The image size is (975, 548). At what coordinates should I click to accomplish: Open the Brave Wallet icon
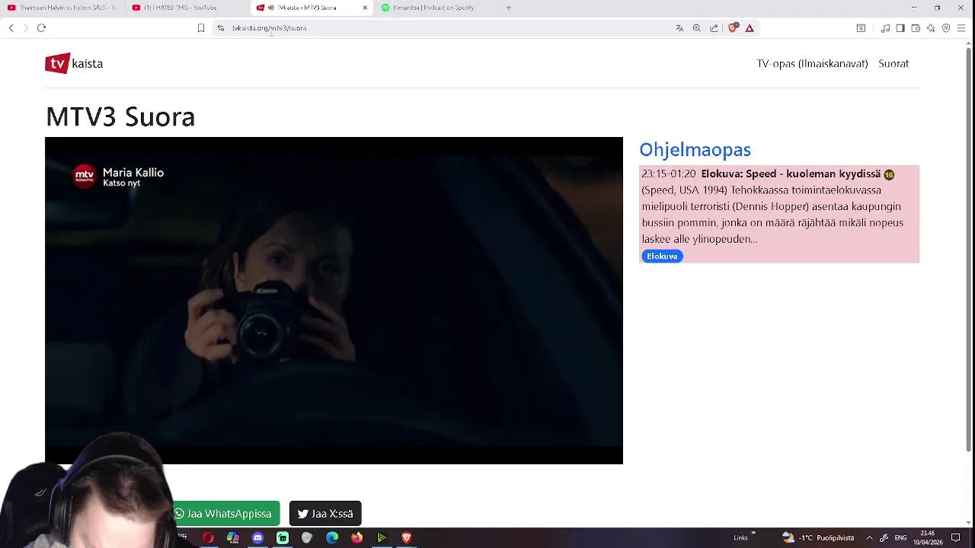click(916, 28)
